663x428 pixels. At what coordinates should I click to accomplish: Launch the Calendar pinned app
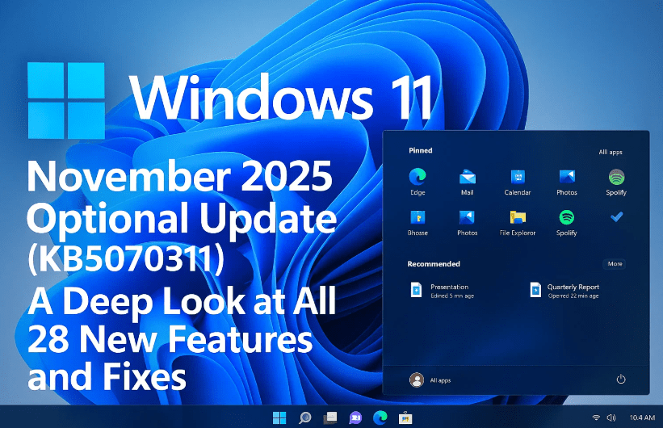point(517,182)
